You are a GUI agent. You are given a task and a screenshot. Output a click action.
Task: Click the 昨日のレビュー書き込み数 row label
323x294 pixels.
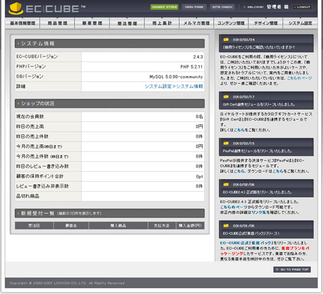42,166
